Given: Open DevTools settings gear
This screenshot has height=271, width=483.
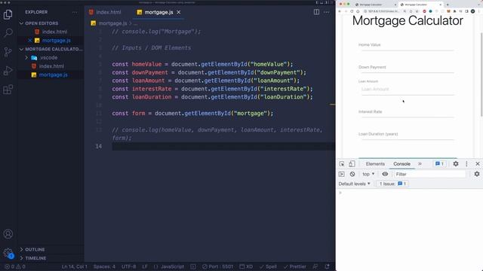Looking at the screenshot, I should 456,164.
